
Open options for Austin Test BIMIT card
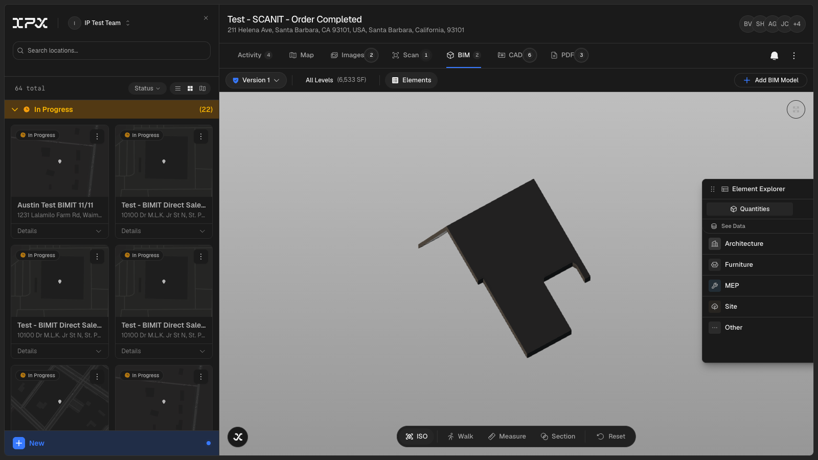tap(97, 136)
